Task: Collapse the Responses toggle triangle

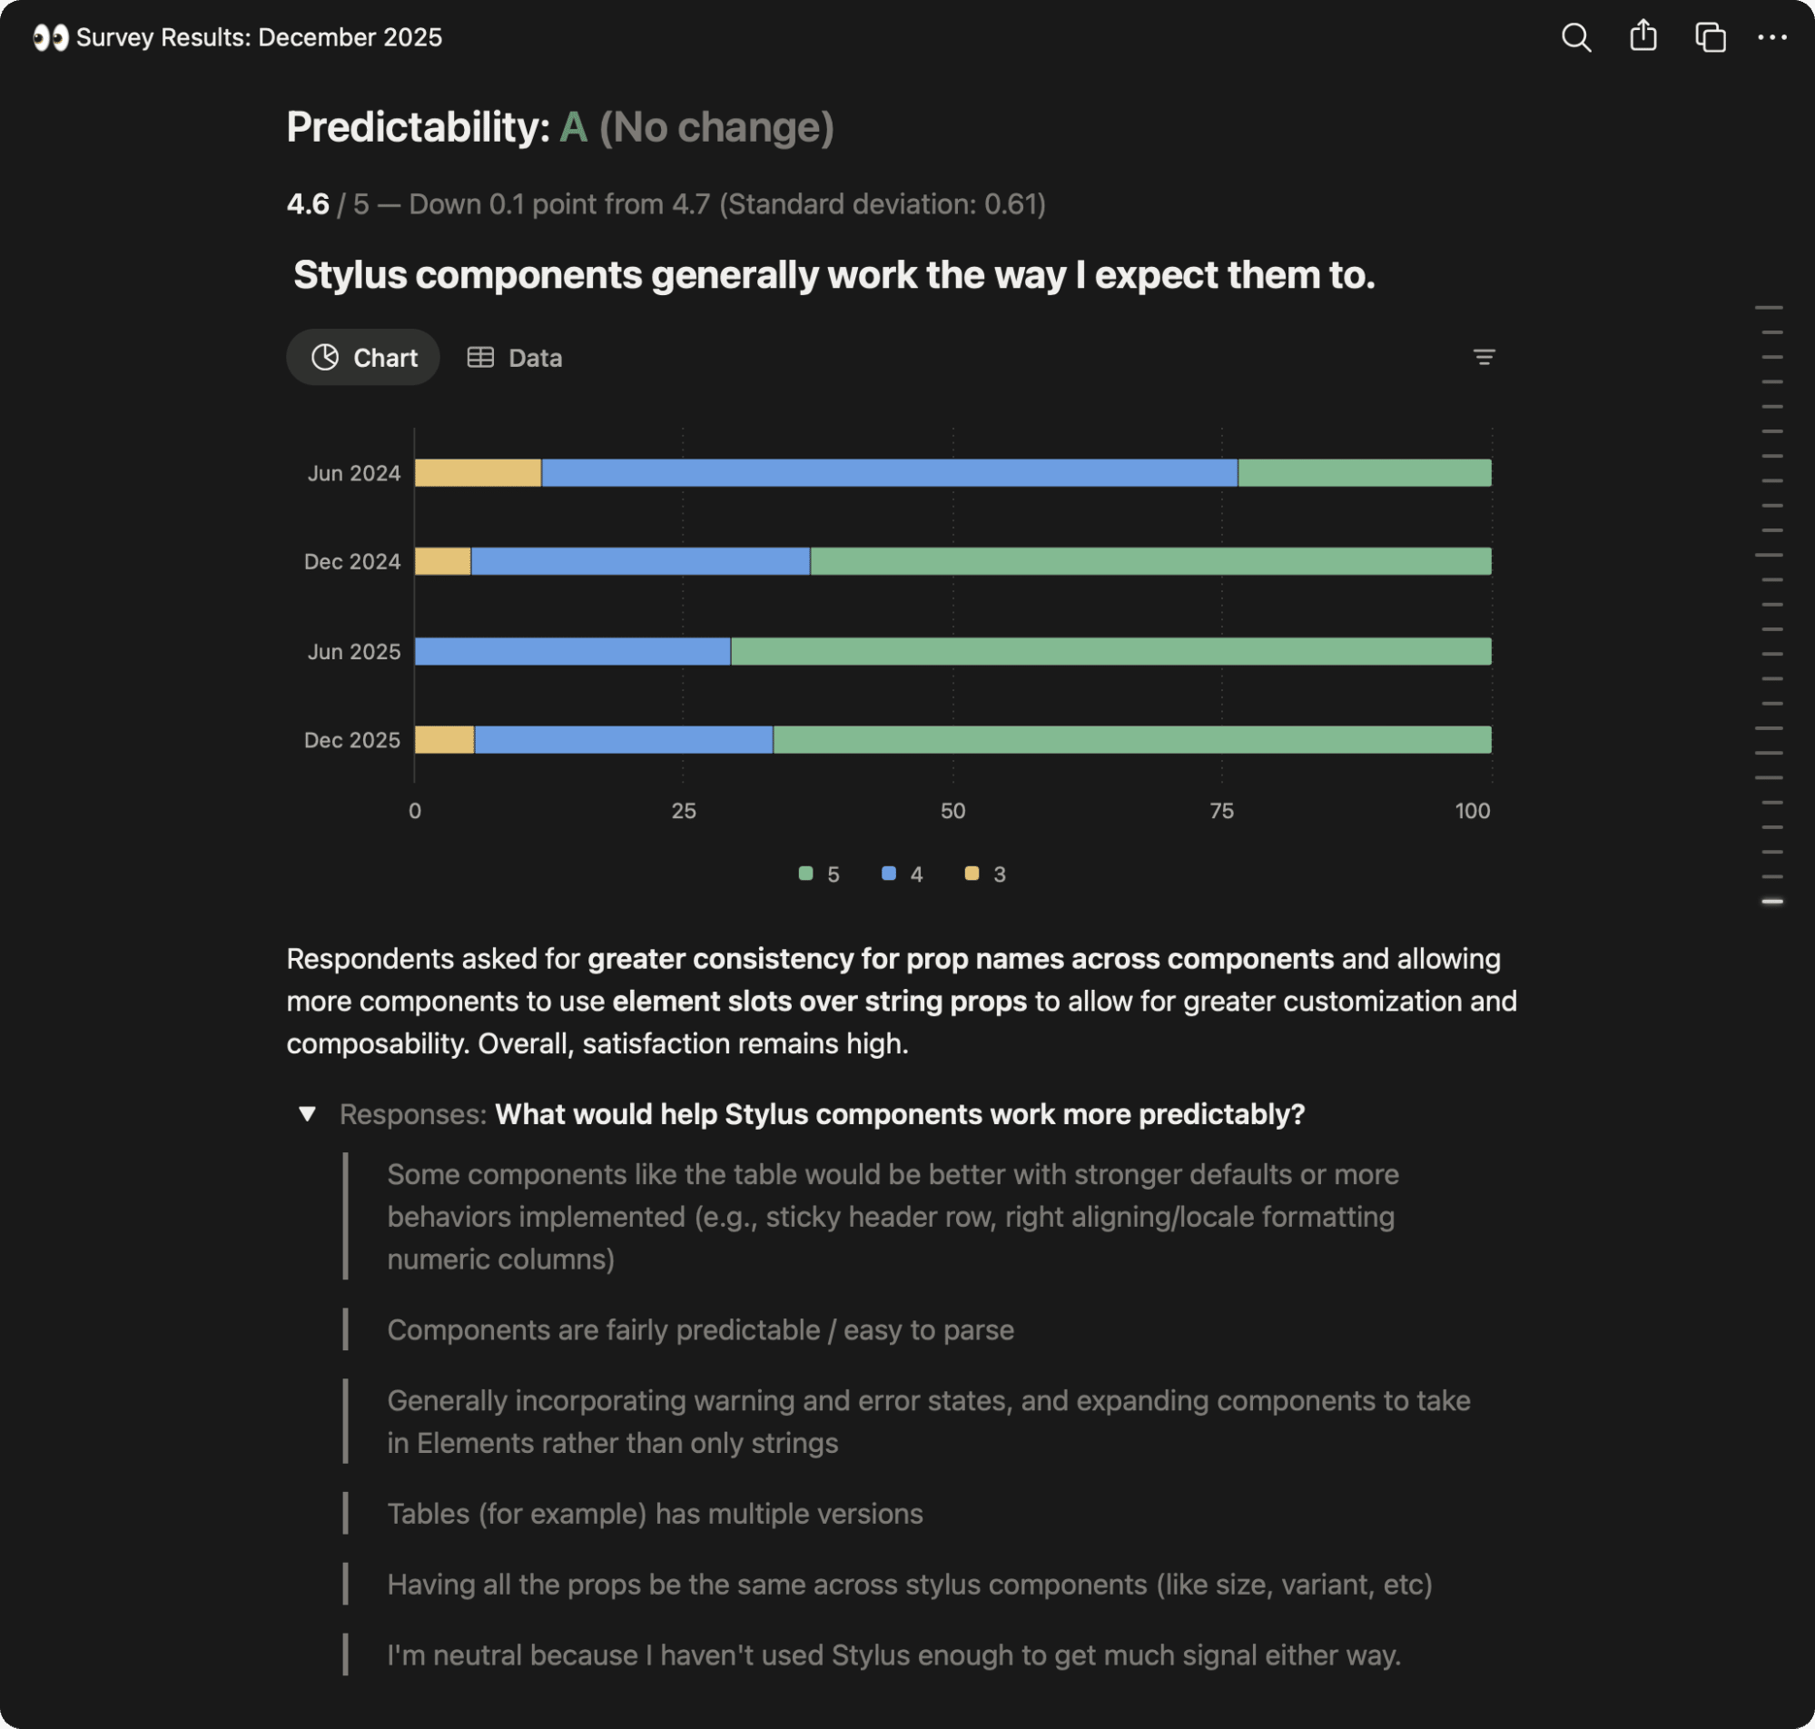Action: pos(308,1114)
